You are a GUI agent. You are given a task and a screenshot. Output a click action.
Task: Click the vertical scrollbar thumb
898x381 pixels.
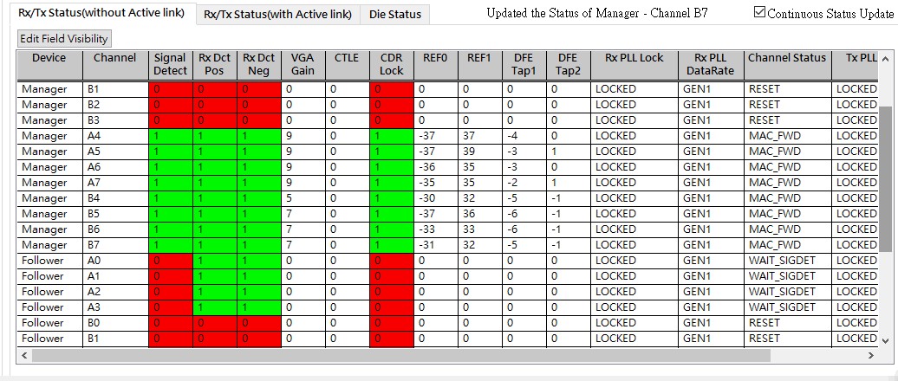(x=885, y=178)
